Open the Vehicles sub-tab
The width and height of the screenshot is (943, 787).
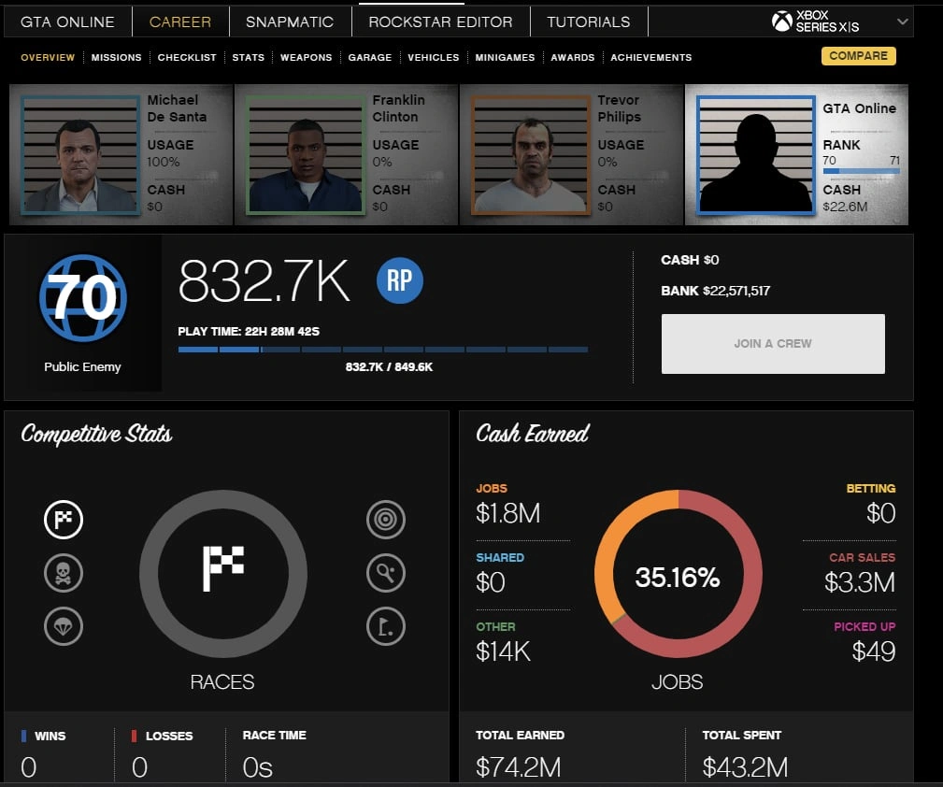[x=433, y=57]
